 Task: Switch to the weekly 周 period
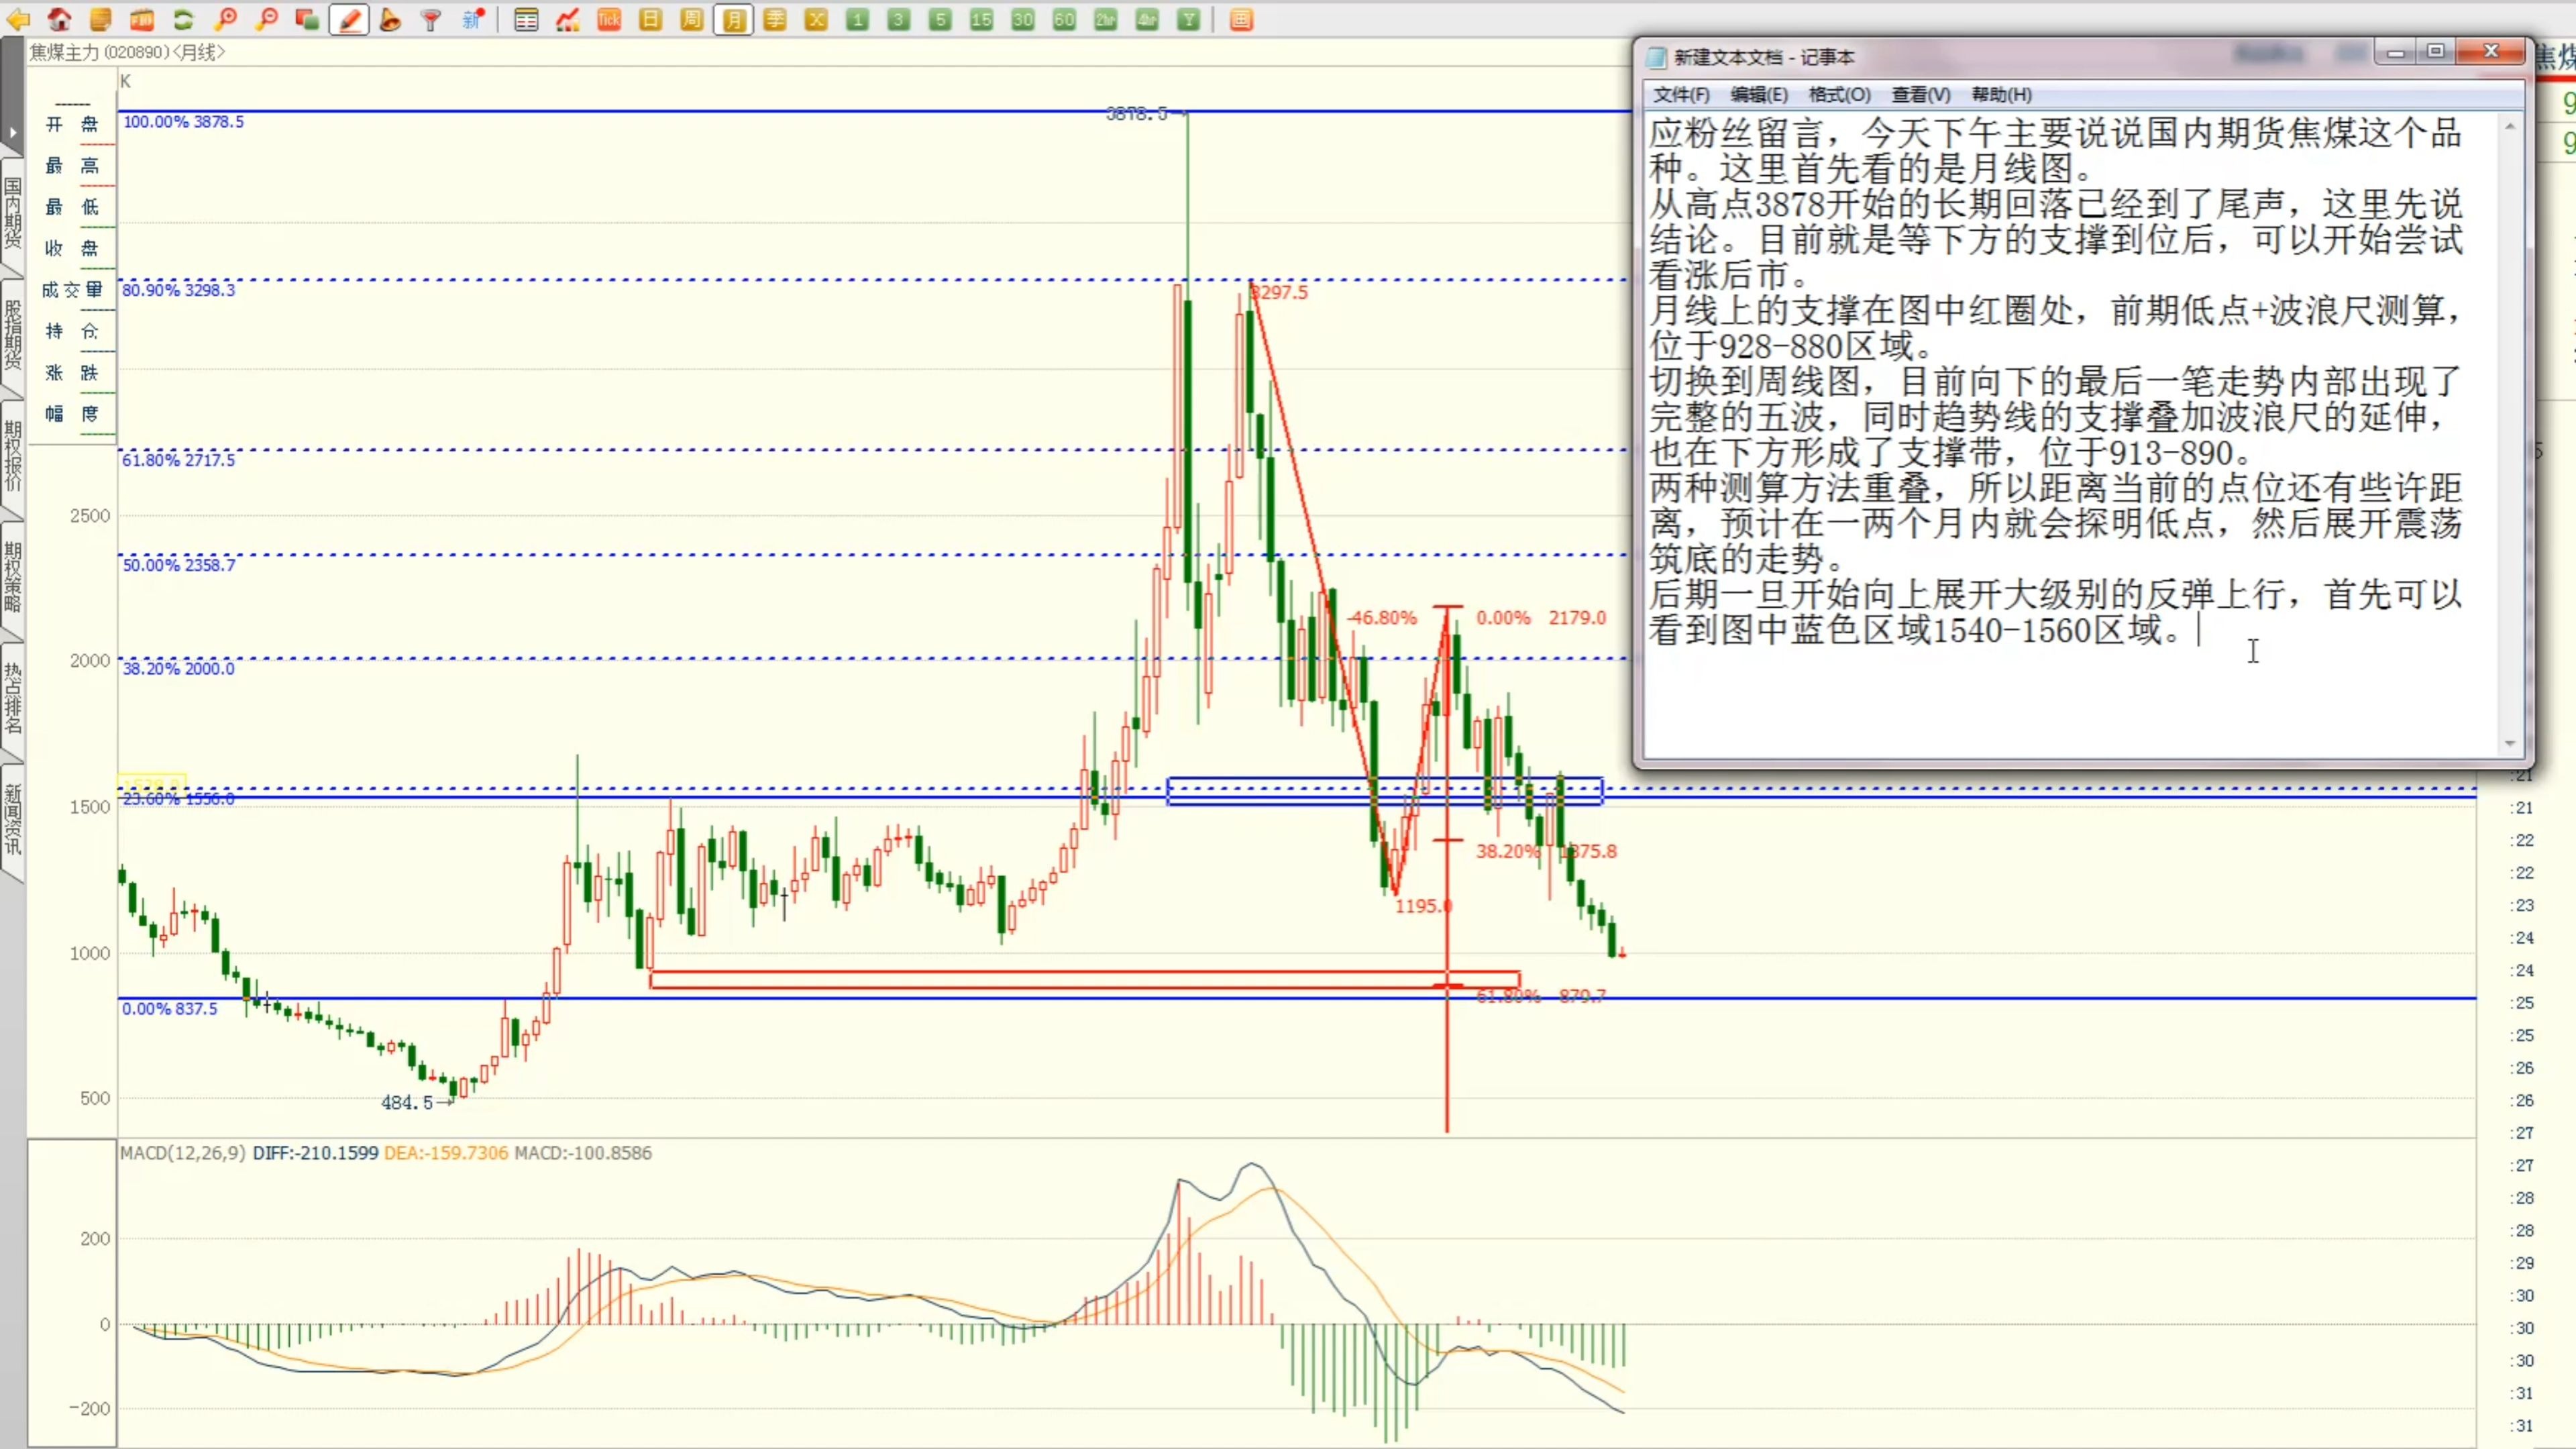pyautogui.click(x=692, y=19)
